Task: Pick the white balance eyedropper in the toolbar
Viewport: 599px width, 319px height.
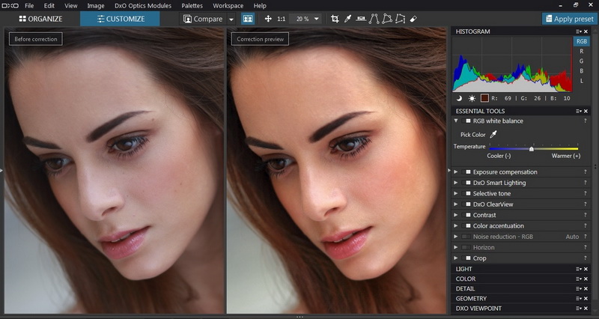Action: pos(348,19)
